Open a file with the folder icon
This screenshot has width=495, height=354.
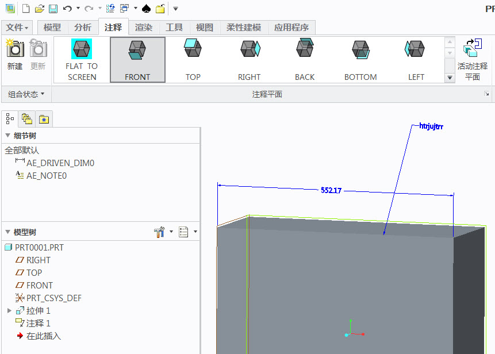(40, 9)
